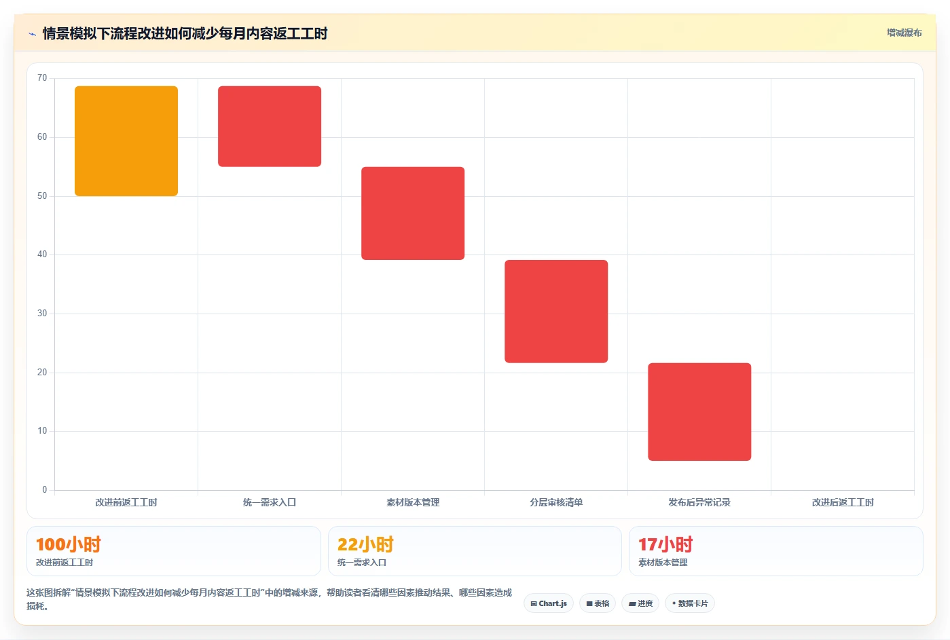Viewport: 950px width, 640px height.
Task: Click the 改进前返工工时 x-axis label
Action: 126,502
